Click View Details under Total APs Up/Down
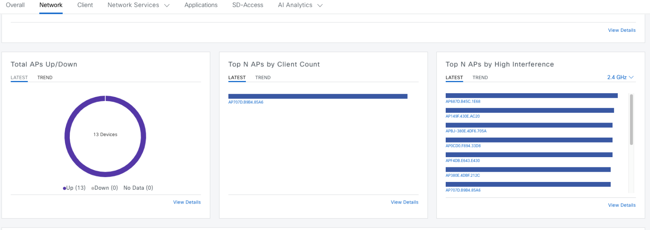This screenshot has height=230, width=650. [187, 202]
